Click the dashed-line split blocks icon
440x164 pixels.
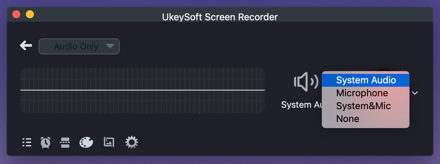point(65,142)
